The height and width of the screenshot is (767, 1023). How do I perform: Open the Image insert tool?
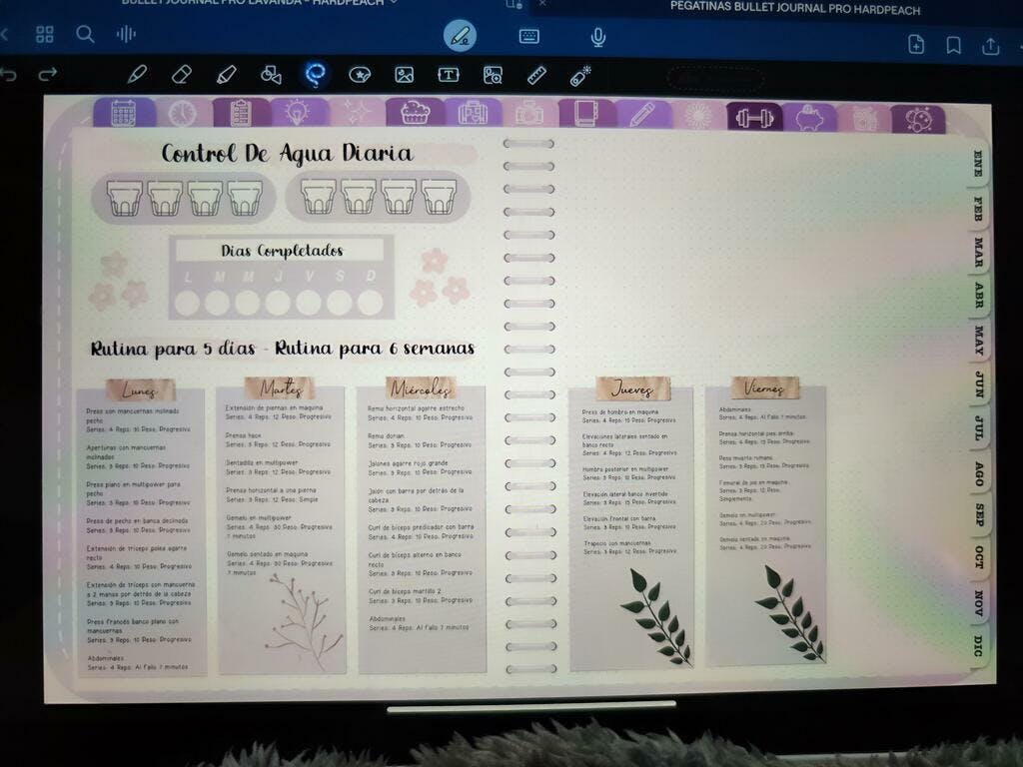tap(404, 74)
